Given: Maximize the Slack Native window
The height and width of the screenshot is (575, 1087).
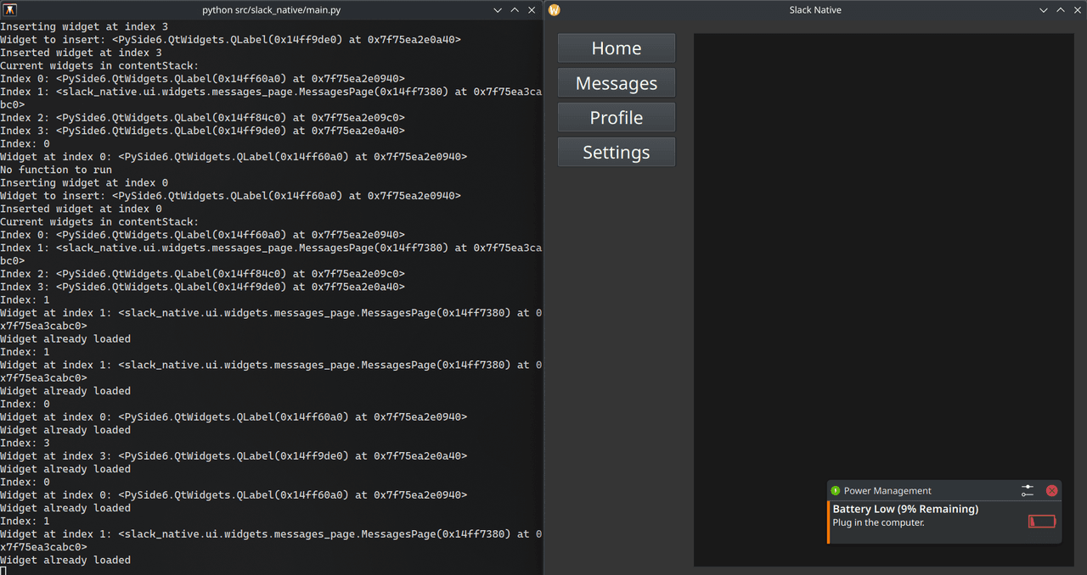Looking at the screenshot, I should coord(1060,10).
